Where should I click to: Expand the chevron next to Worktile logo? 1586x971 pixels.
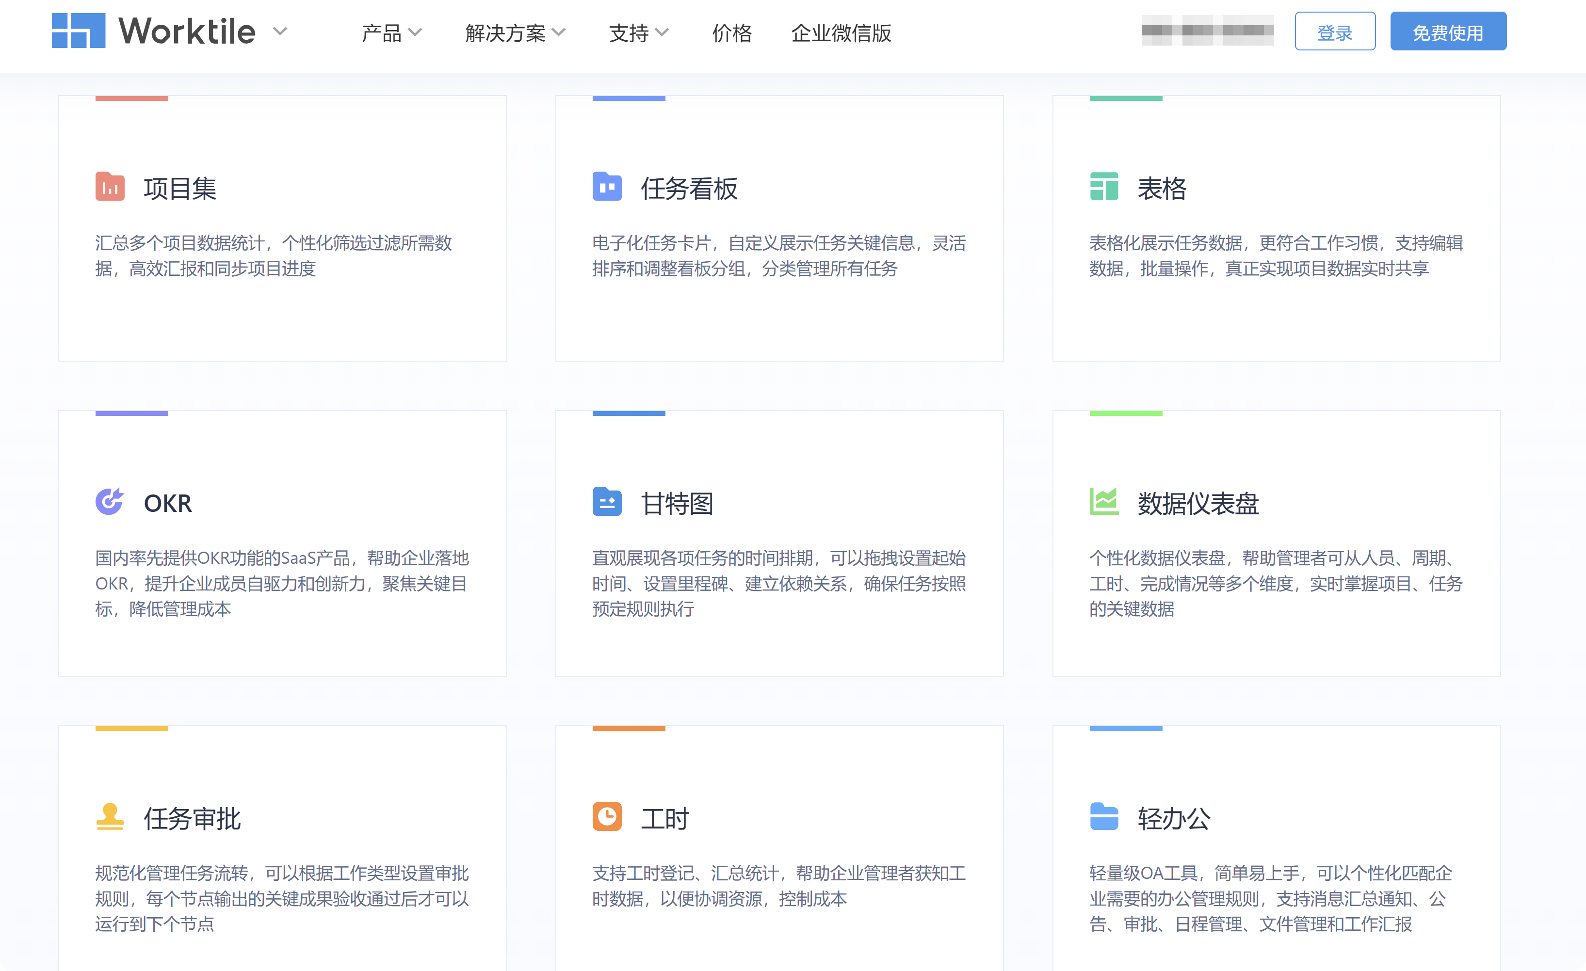point(280,32)
